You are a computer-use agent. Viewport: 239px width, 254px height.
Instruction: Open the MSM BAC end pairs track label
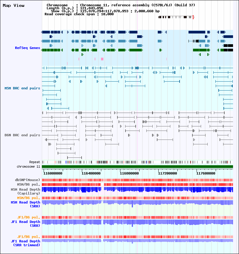click(x=22, y=88)
